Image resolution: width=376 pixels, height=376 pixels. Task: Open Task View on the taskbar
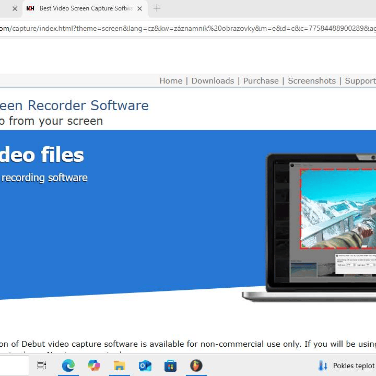coord(42,366)
